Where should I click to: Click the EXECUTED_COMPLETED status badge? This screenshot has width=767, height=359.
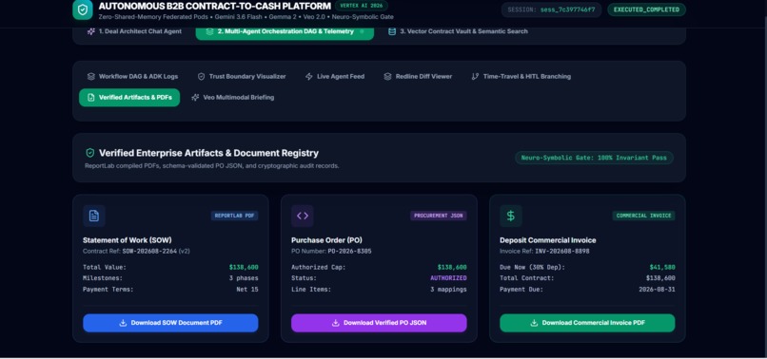coord(647,9)
